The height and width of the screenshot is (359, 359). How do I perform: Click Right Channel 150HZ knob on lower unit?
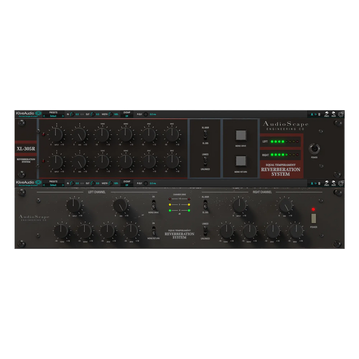226,231
